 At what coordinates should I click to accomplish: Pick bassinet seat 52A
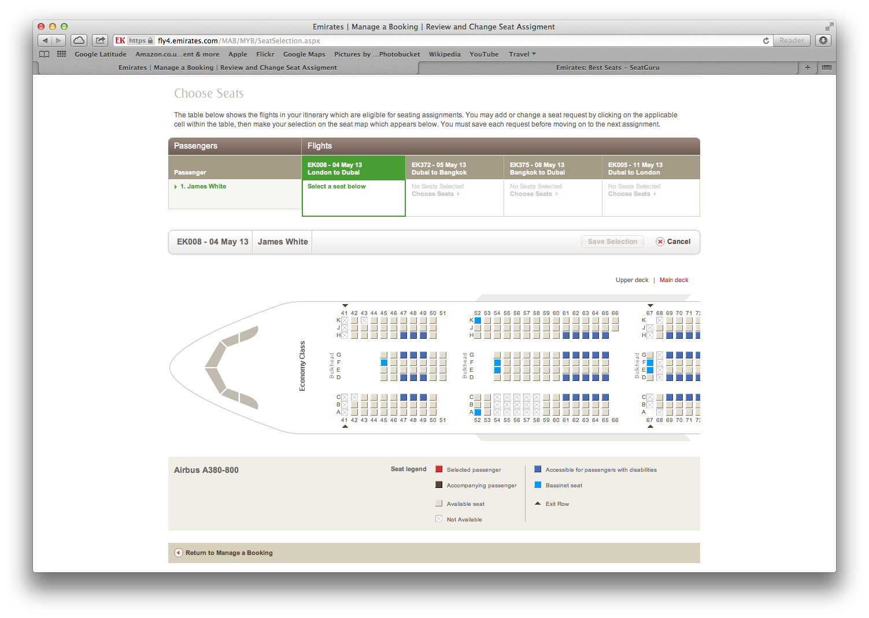[x=478, y=412]
